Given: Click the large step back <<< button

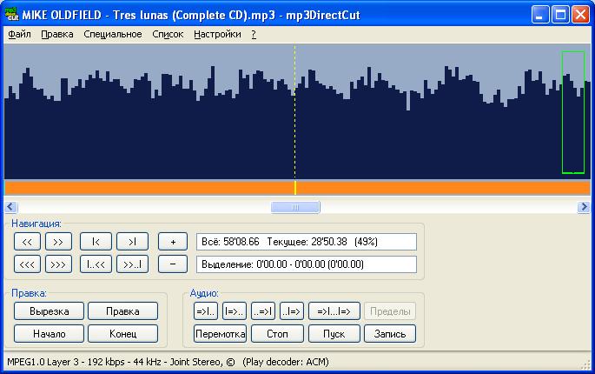Looking at the screenshot, I should click(x=28, y=264).
